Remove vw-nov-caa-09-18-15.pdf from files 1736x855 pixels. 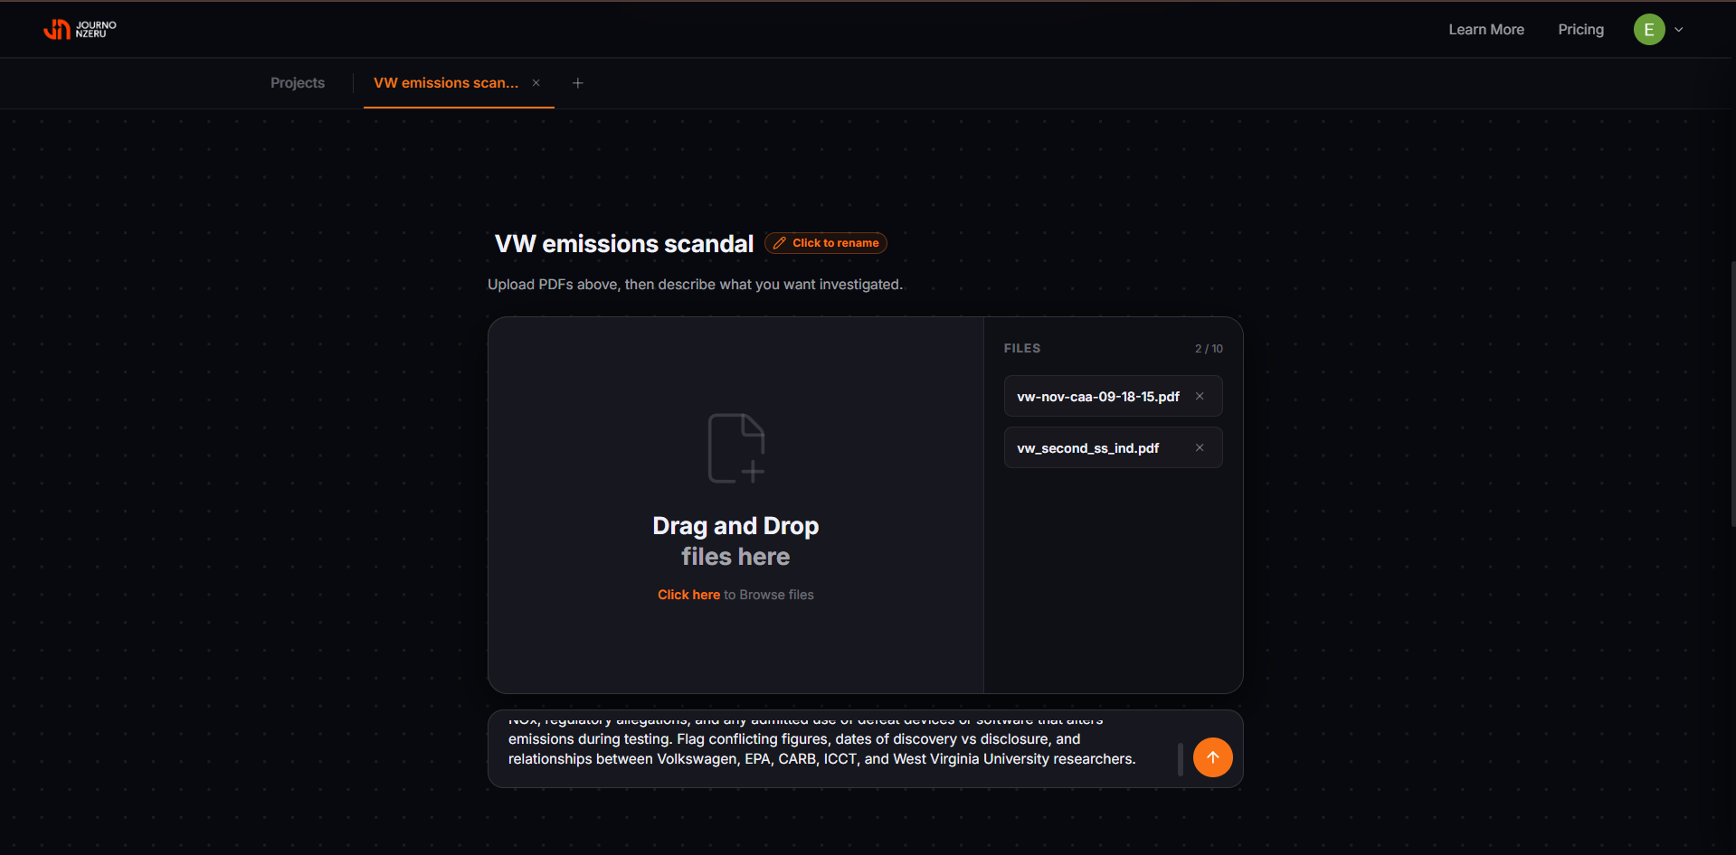coord(1200,396)
